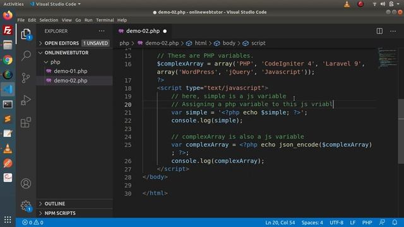
Task: Open demo-01.php in the explorer tree
Action: tap(70, 71)
